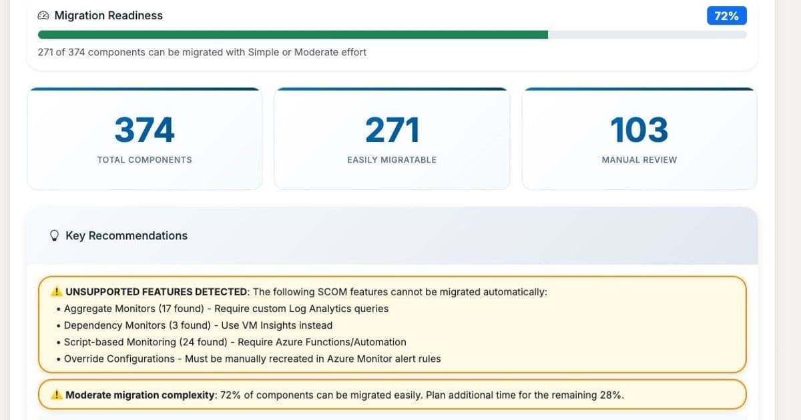Image resolution: width=801 pixels, height=420 pixels.
Task: Click the warning icon on Moderate migration complexity alert
Action: pyautogui.click(x=57, y=394)
